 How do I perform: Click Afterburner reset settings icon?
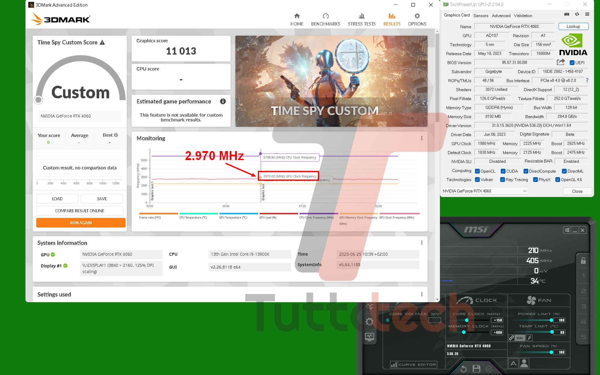point(463,369)
